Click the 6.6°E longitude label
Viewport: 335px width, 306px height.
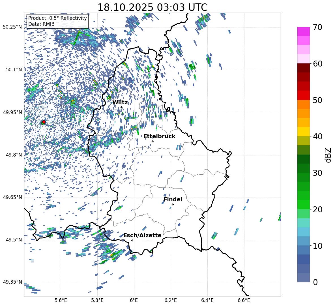pos(244,300)
